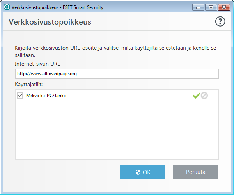Minimize the ESET Smart Security dialog
Viewport: 234px width, 195px height.
click(x=198, y=7)
